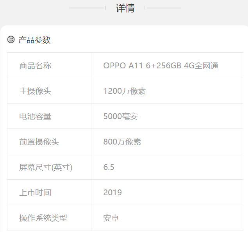This screenshot has height=232, width=248.
Task: Click the smiley icon beside 产品参数
Action: (11, 39)
